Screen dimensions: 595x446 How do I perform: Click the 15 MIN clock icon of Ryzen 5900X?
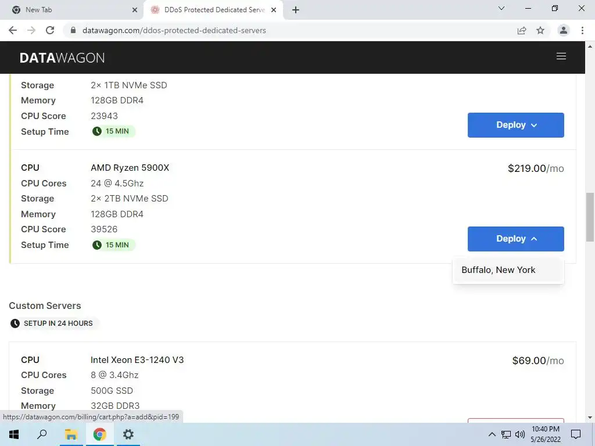tap(97, 245)
